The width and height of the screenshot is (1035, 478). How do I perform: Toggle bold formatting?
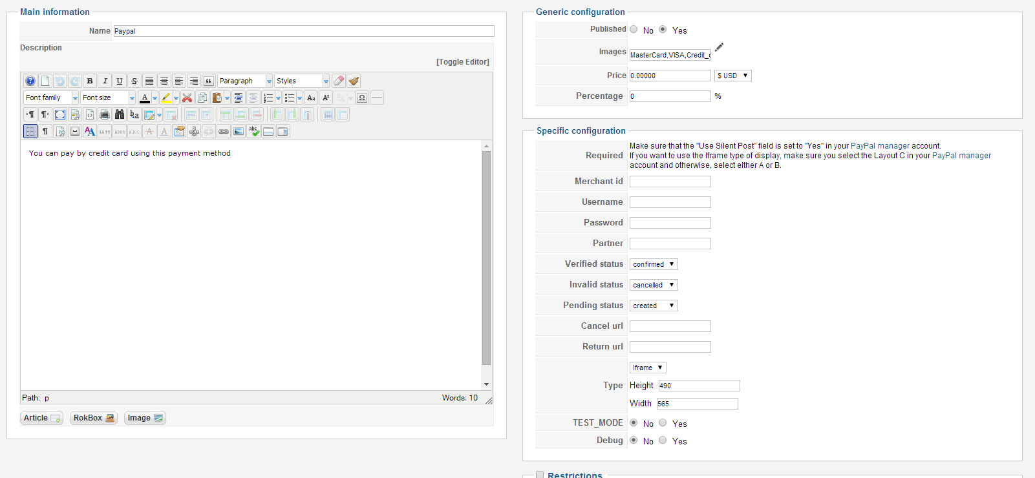[90, 81]
